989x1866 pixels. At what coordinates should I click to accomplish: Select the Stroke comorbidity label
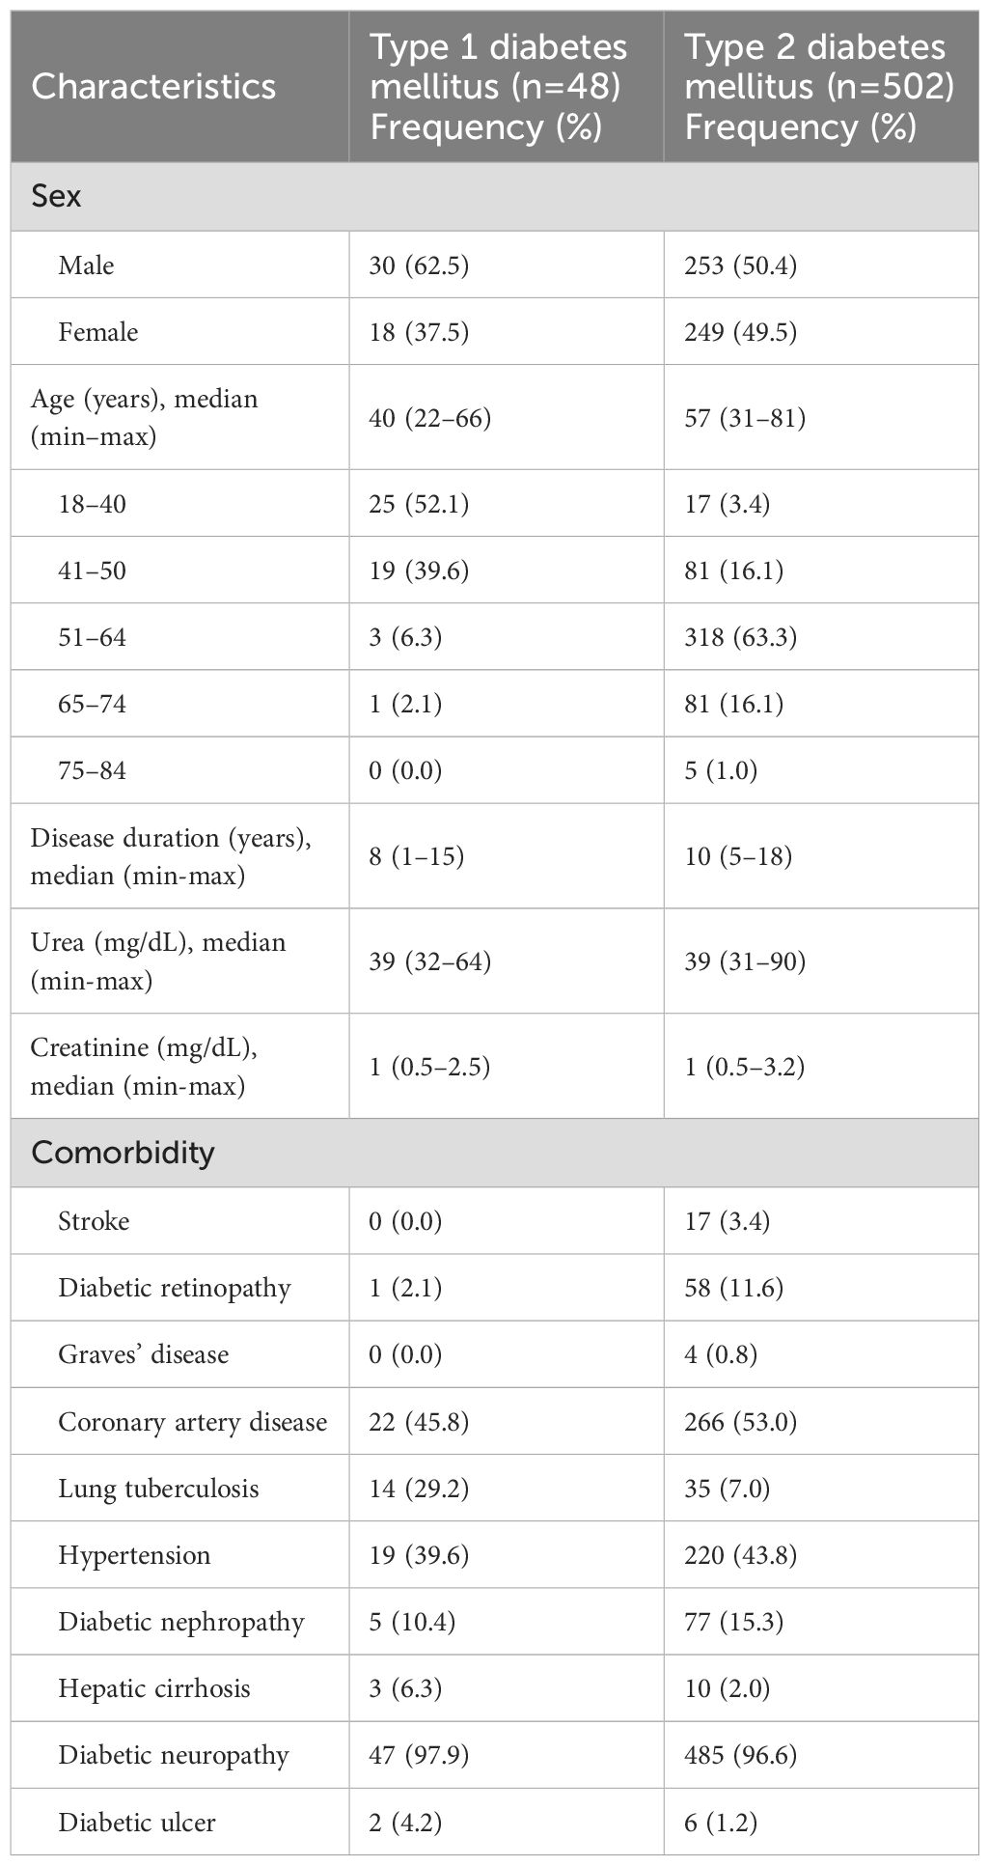[x=94, y=1221]
